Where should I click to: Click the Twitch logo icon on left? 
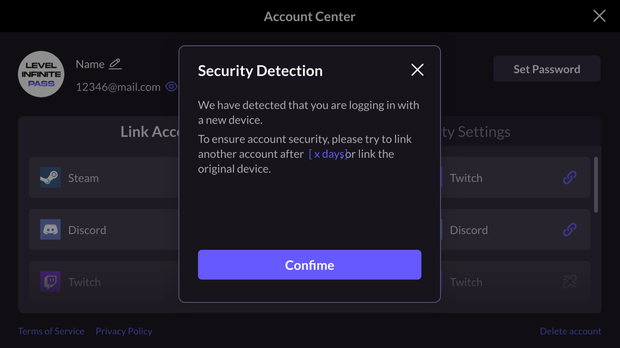(x=50, y=282)
